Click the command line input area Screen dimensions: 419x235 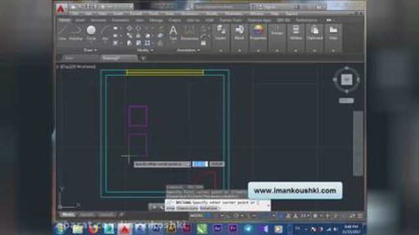coord(218,205)
